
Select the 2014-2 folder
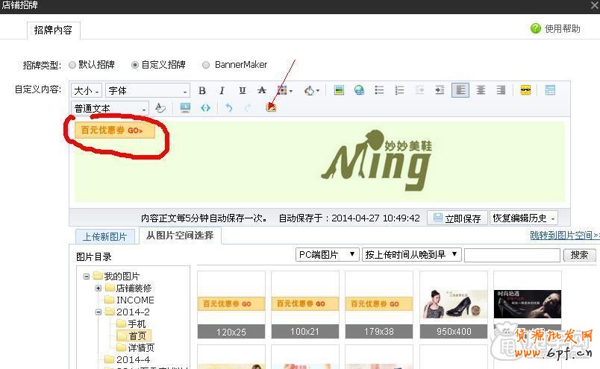133,312
